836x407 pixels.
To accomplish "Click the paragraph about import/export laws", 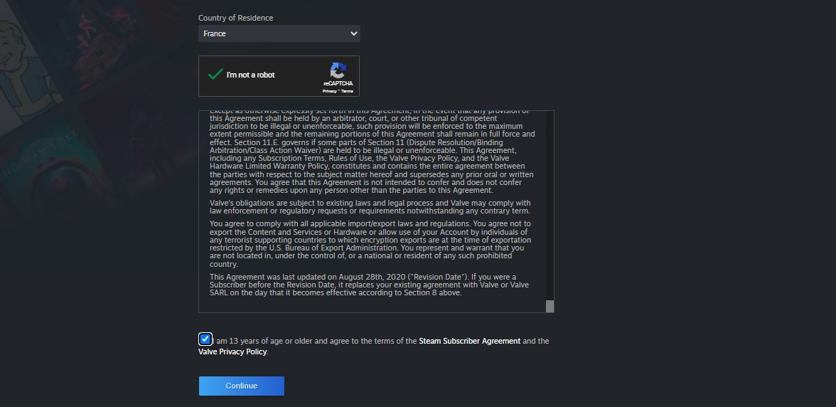I will pyautogui.click(x=370, y=244).
